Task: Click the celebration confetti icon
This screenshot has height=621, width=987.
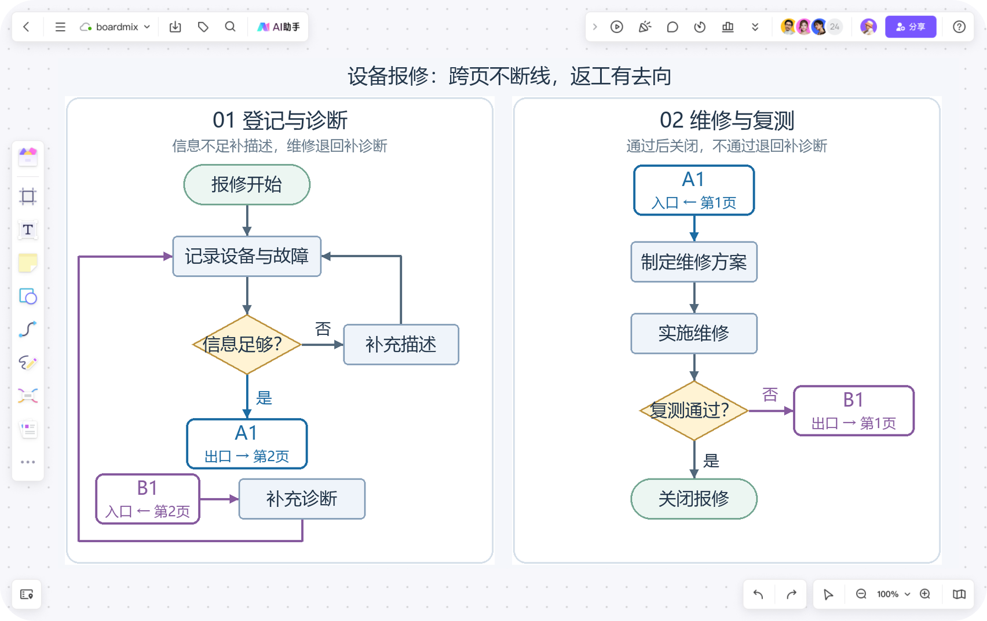Action: coord(644,27)
